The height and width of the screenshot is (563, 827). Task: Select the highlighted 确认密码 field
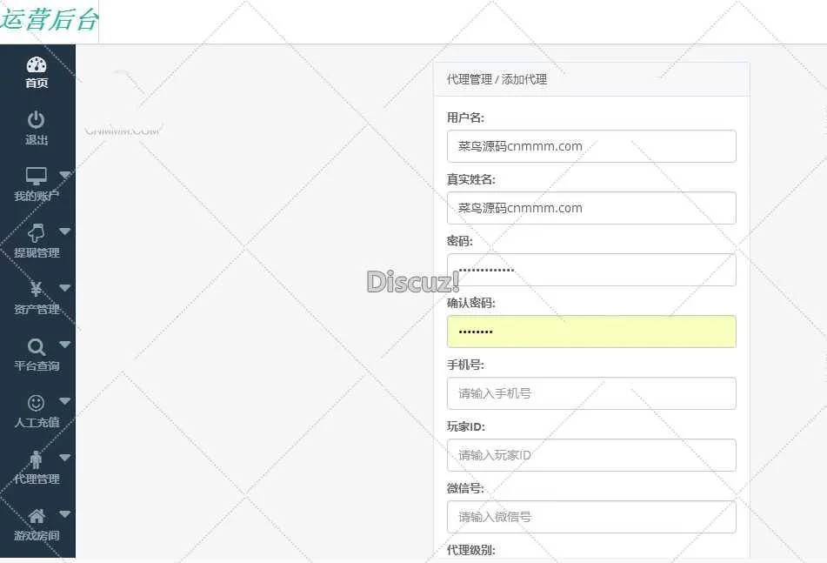[591, 332]
